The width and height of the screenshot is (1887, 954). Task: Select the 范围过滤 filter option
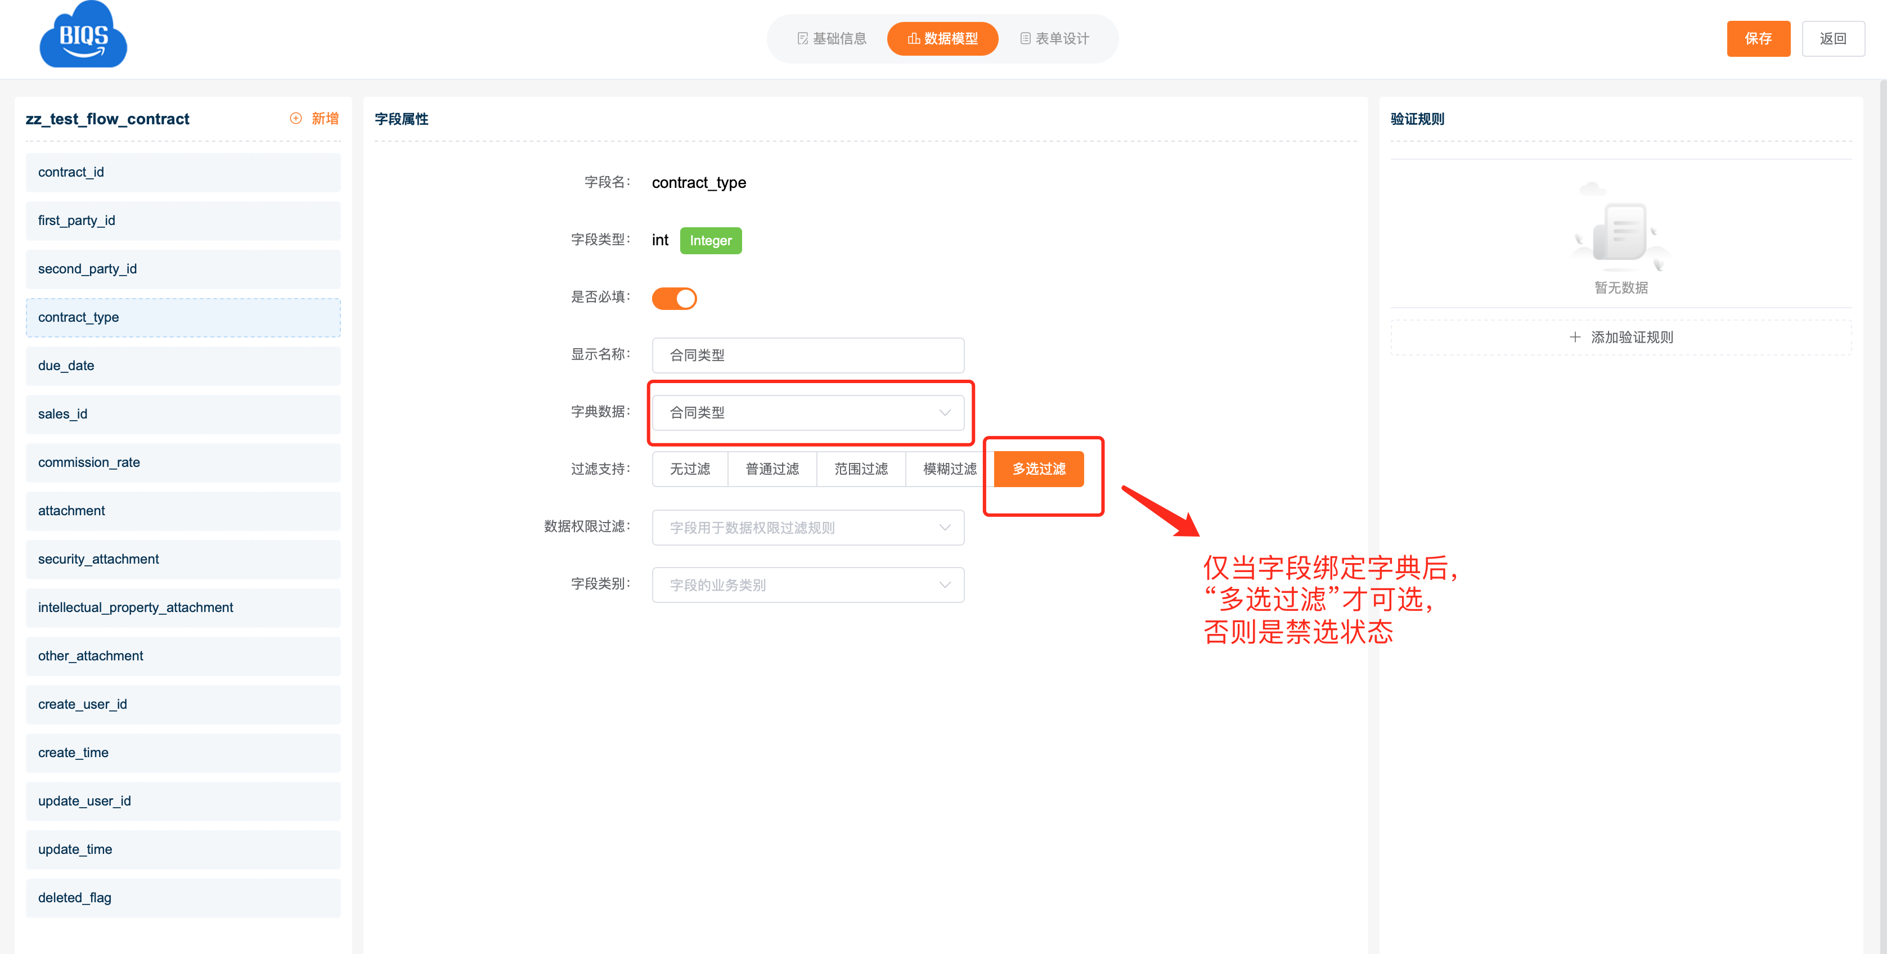point(861,469)
